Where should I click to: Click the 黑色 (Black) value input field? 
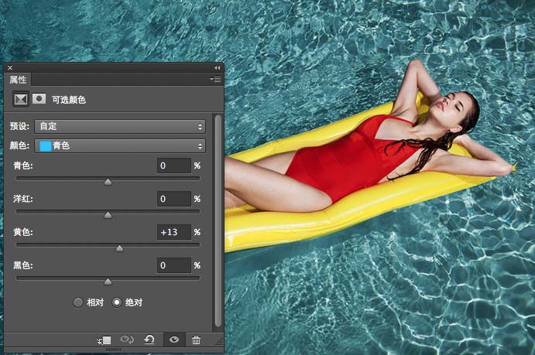pyautogui.click(x=173, y=265)
